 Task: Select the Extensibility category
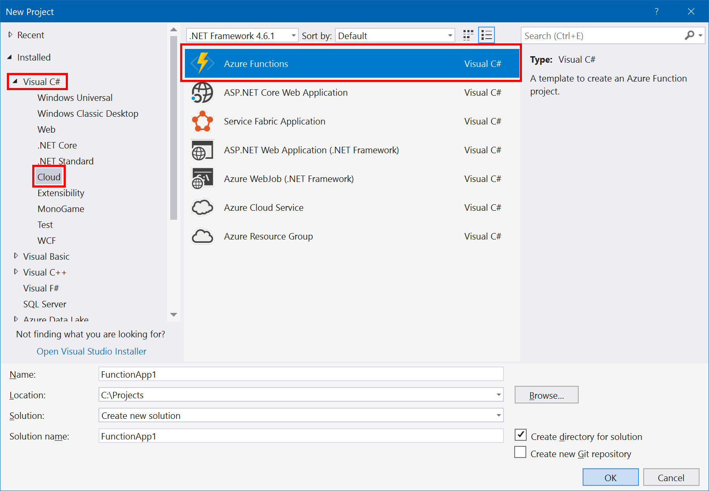61,193
